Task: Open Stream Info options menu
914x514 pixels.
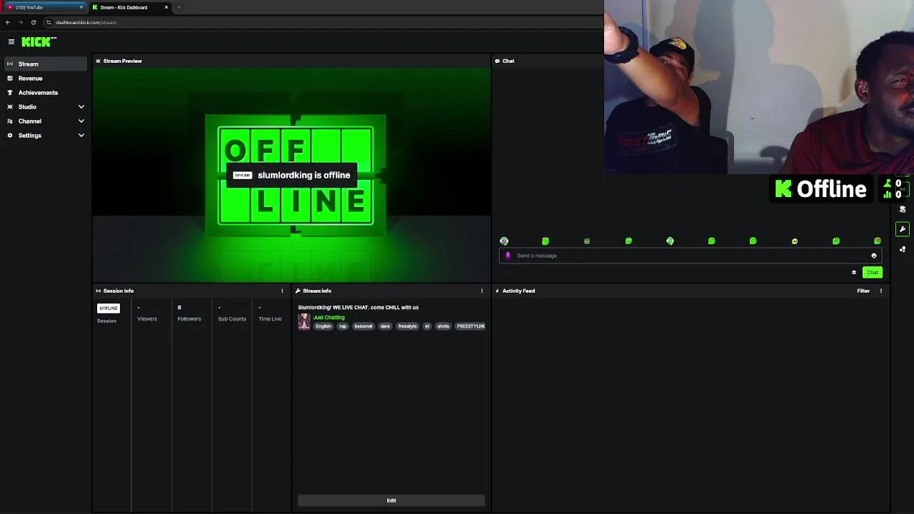Action: click(482, 291)
